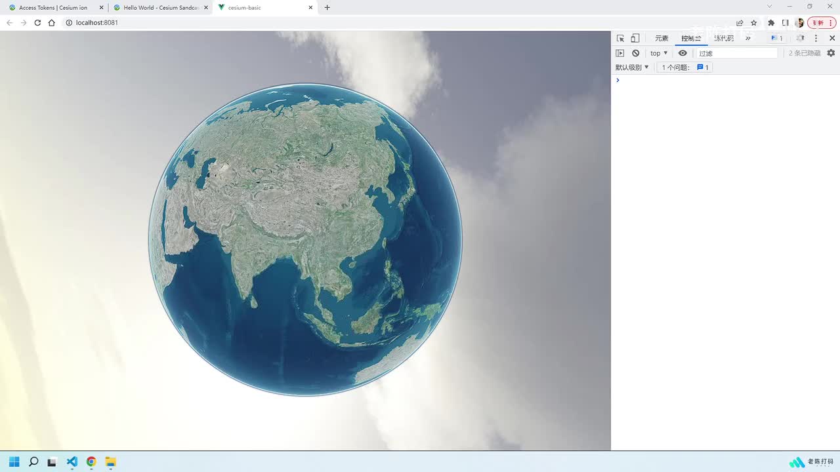This screenshot has width=840, height=472.
Task: Bookmark this page with the star
Action: (x=754, y=22)
